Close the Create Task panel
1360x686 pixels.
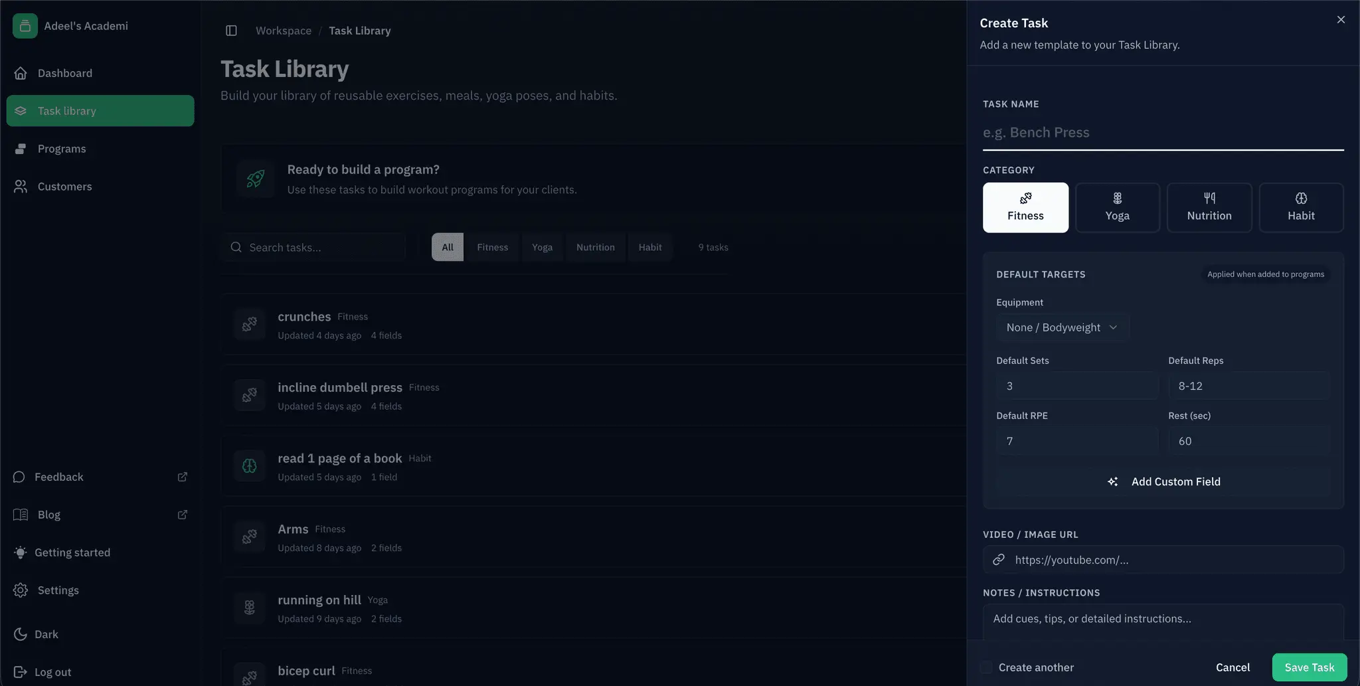click(x=1341, y=20)
